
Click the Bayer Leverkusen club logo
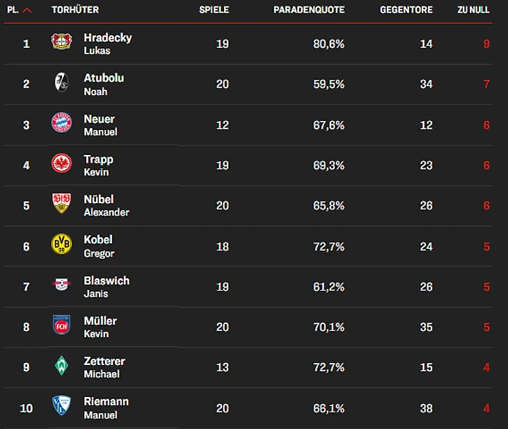pyautogui.click(x=61, y=42)
